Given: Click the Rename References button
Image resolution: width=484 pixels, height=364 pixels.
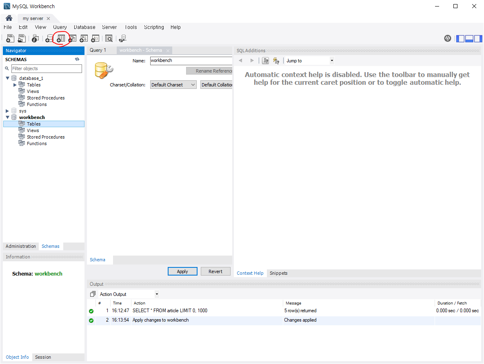Looking at the screenshot, I should pos(209,71).
